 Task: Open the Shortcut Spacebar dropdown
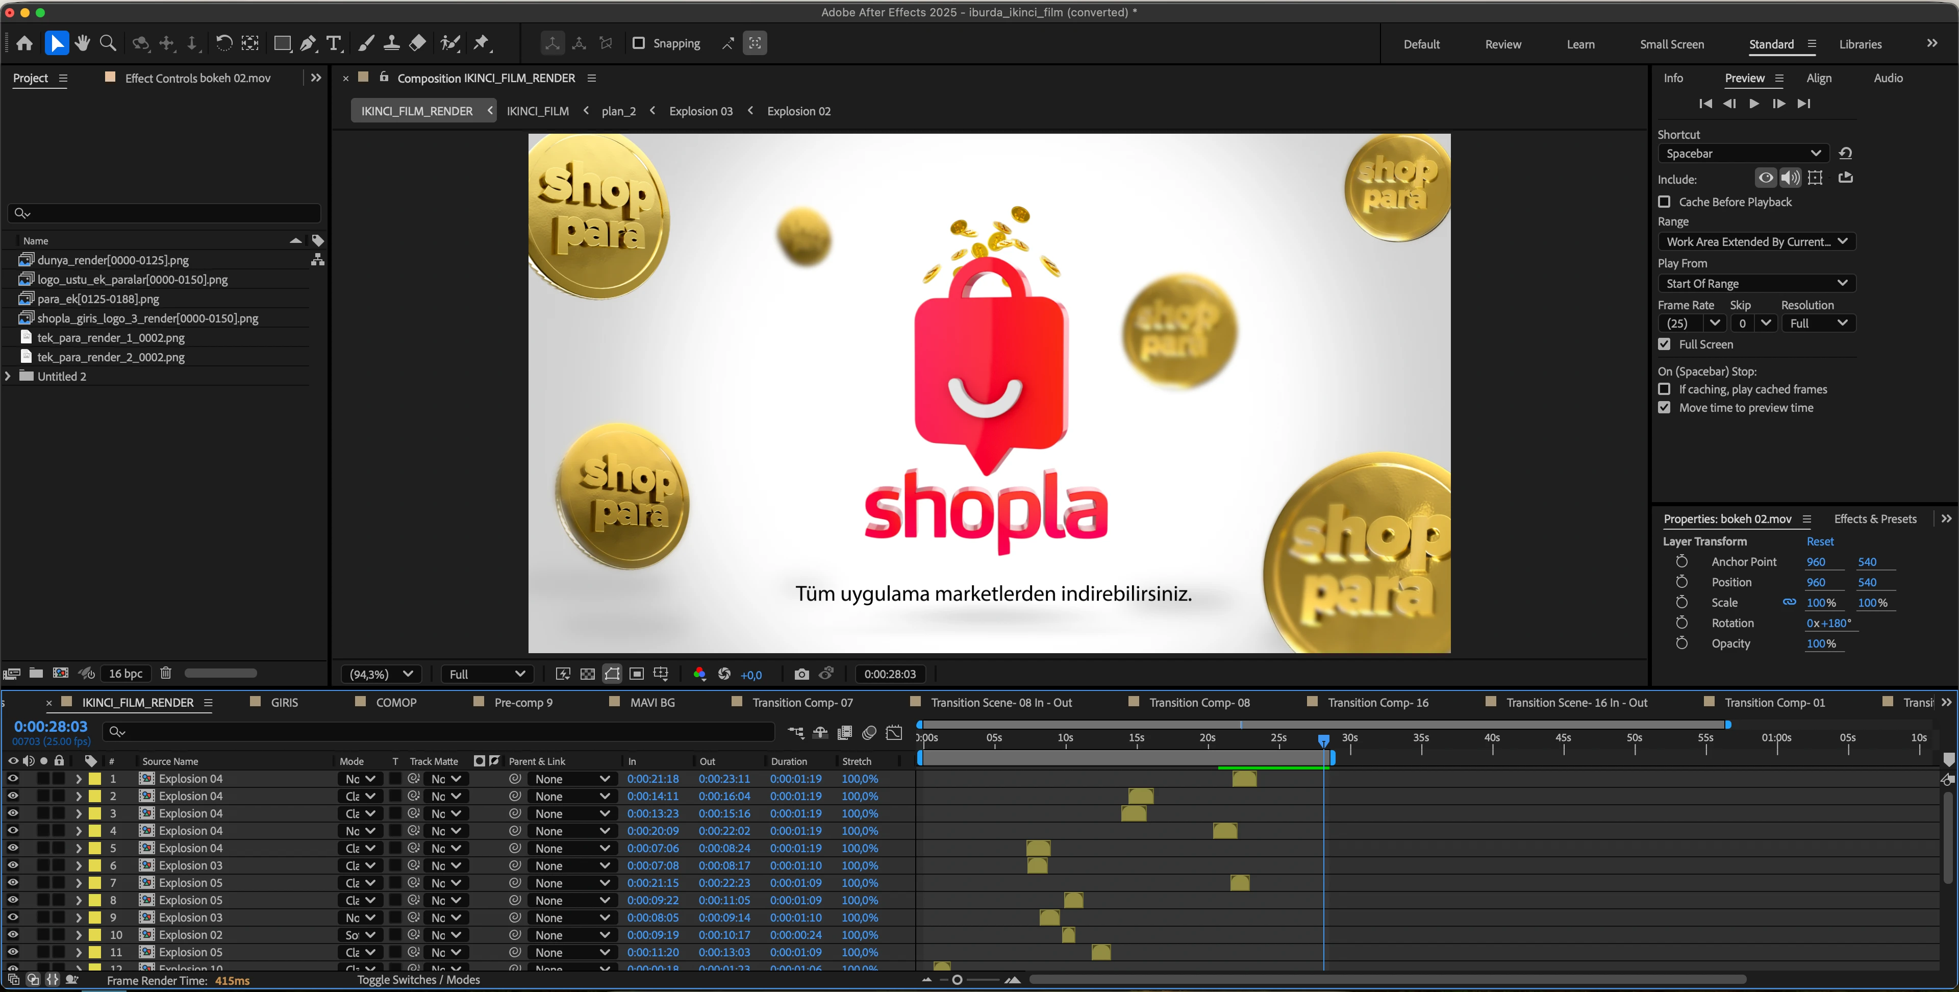[1743, 154]
